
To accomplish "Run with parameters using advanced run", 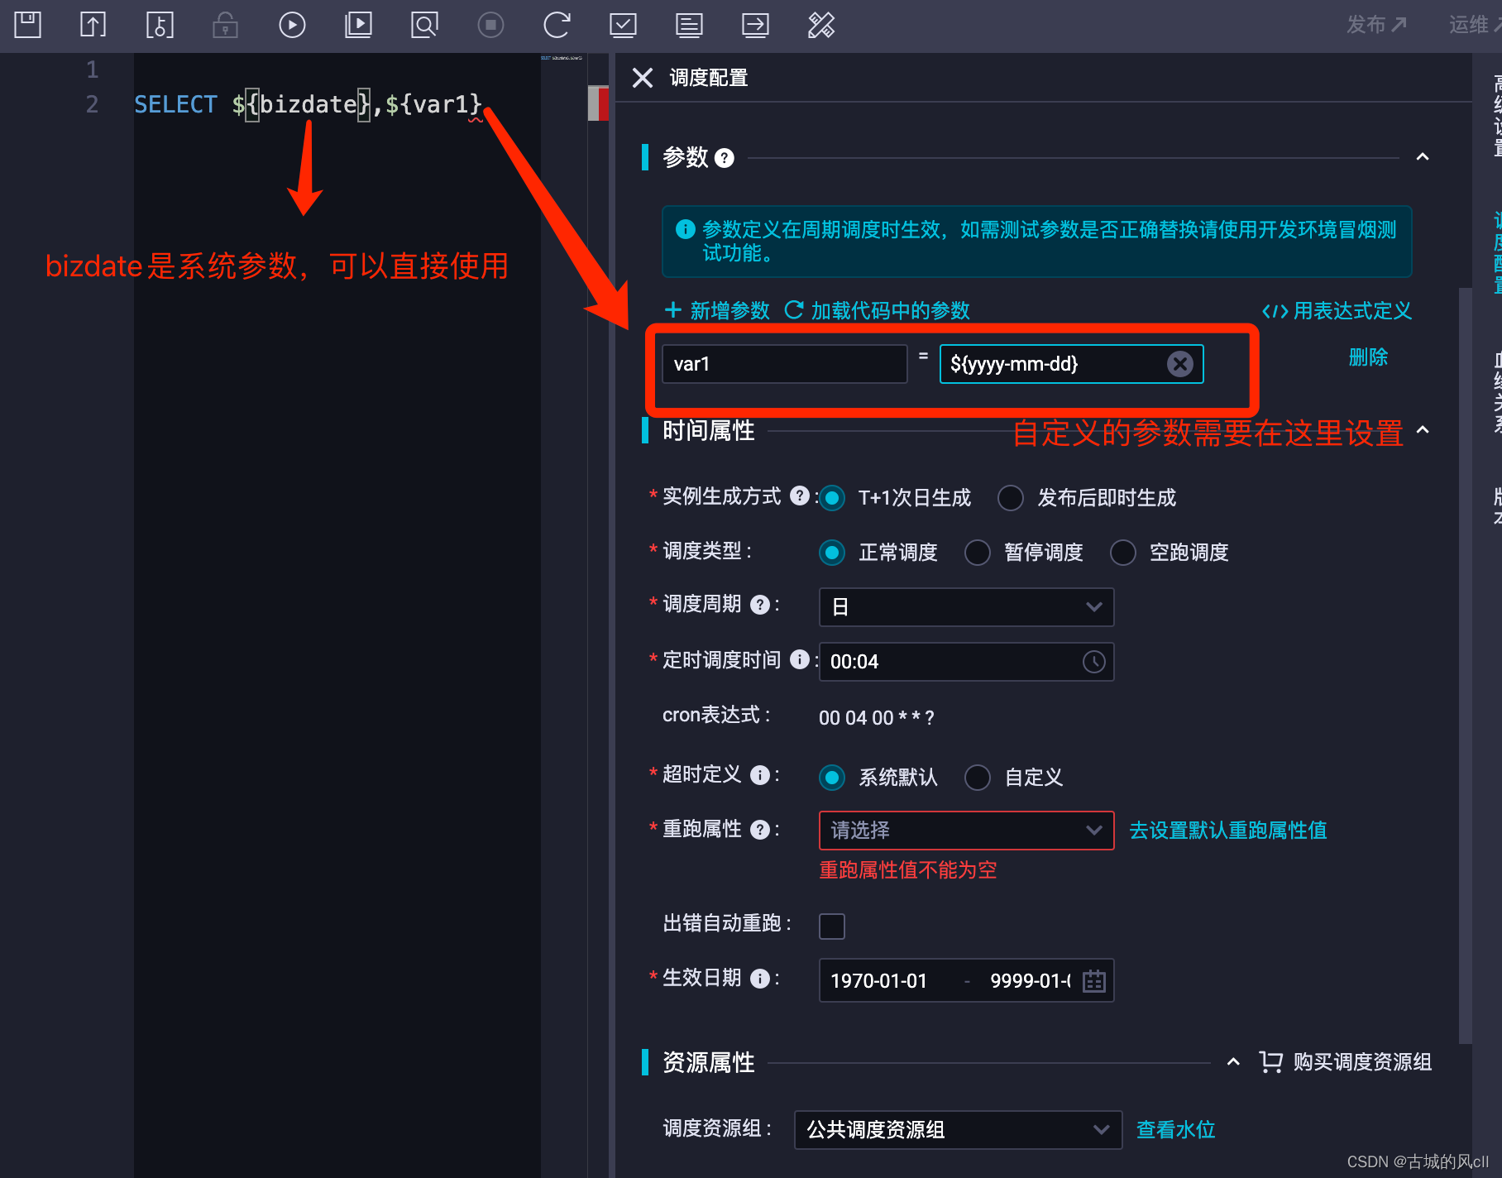I will [x=358, y=25].
